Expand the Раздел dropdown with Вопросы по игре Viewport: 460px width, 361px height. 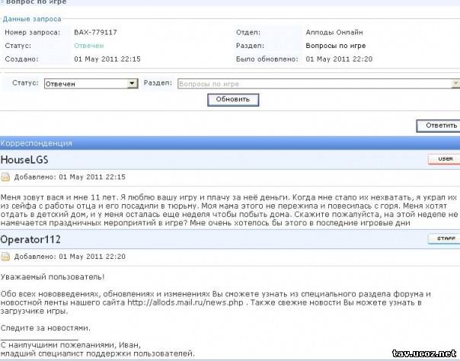[318, 84]
